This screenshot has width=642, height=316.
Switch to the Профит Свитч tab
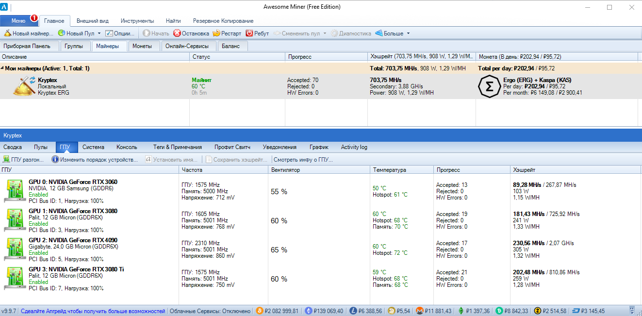point(232,147)
